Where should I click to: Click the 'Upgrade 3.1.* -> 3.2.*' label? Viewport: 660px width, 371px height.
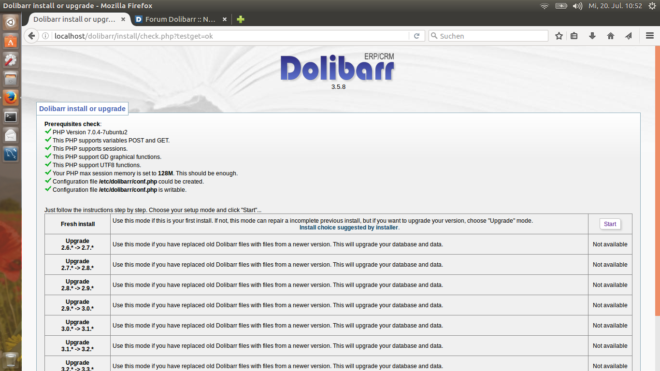point(78,346)
